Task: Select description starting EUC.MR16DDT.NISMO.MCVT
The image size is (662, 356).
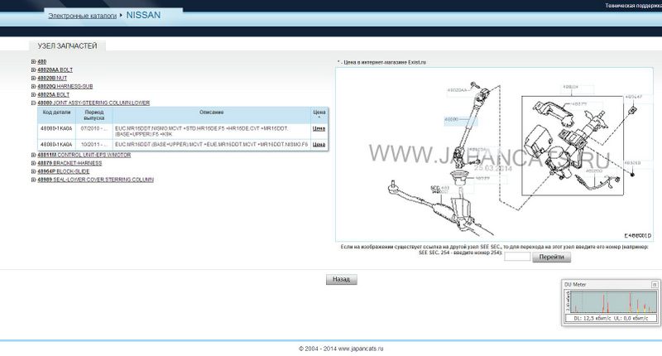Action: (x=202, y=131)
